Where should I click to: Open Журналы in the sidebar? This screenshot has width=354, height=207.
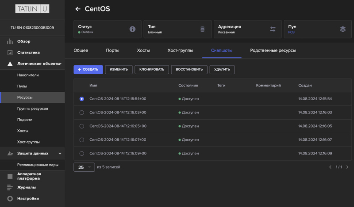[27, 187]
